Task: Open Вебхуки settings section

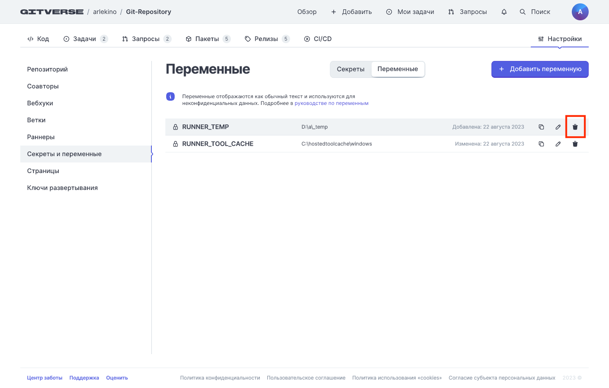Action: [40, 103]
